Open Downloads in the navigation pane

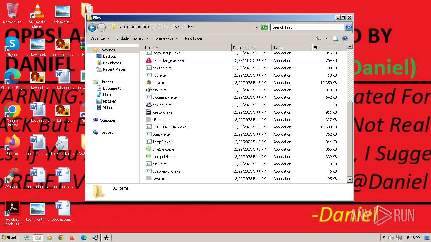(x=112, y=63)
